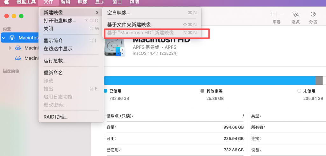Select 基于文件夹新建映像... option
This screenshot has width=326, height=156.
131,24
